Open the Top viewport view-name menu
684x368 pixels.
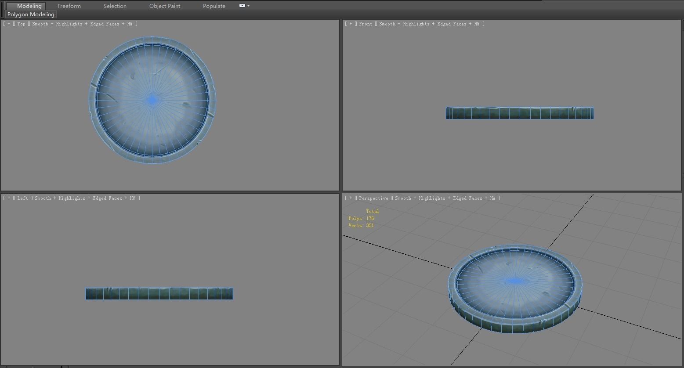click(21, 24)
